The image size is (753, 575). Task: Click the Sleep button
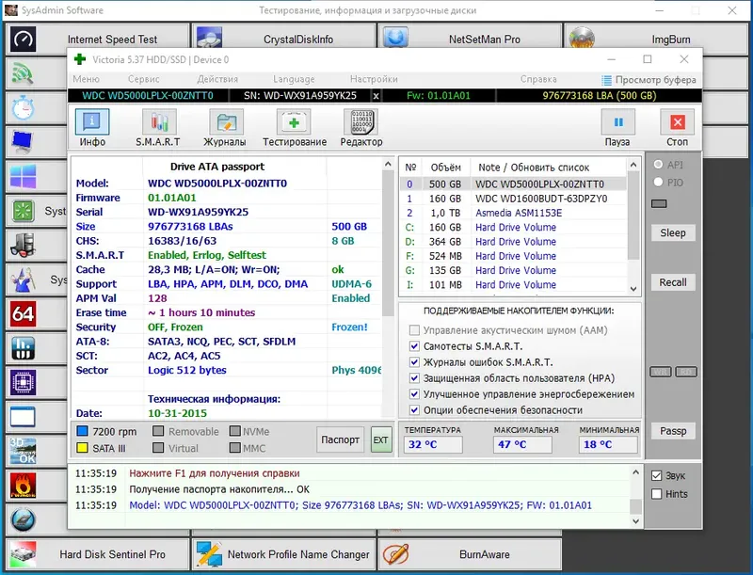tap(673, 232)
